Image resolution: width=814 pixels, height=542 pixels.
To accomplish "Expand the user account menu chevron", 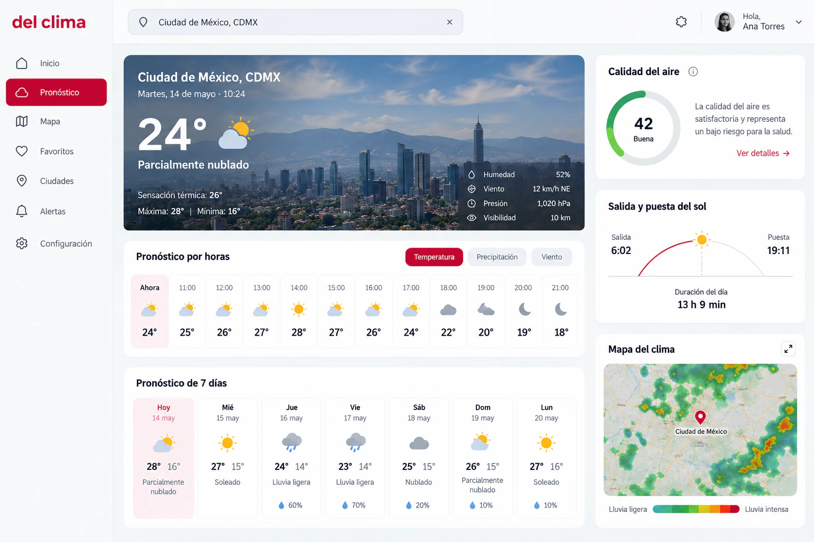I will point(799,22).
